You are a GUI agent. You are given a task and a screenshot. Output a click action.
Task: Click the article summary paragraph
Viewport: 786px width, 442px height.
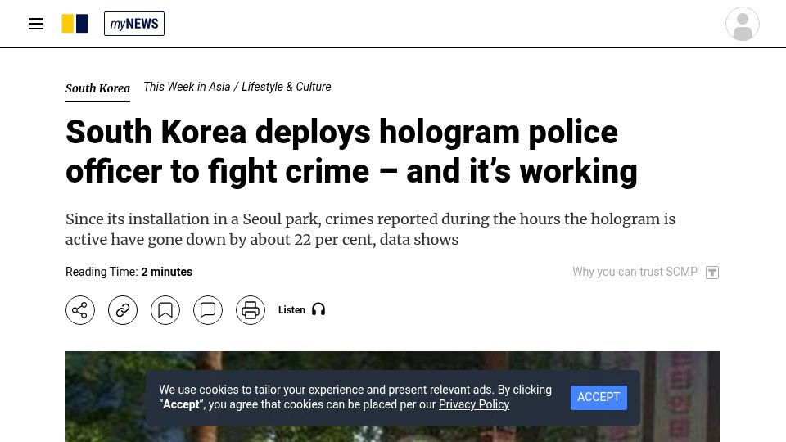pos(370,229)
